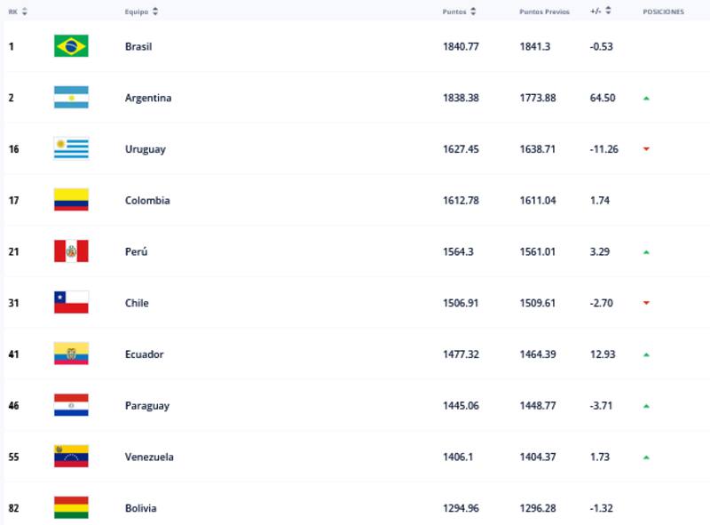Click the Perú flag icon
This screenshot has width=710, height=525.
[71, 251]
